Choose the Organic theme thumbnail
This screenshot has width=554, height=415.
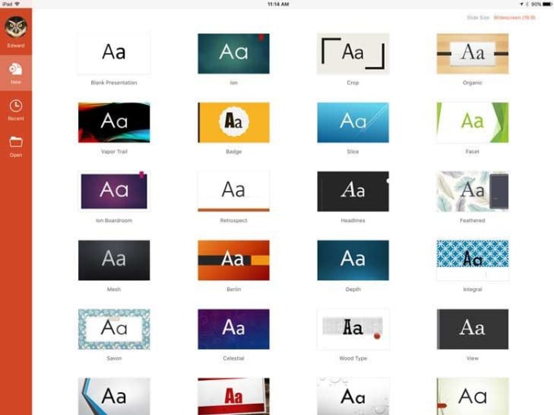coord(473,53)
